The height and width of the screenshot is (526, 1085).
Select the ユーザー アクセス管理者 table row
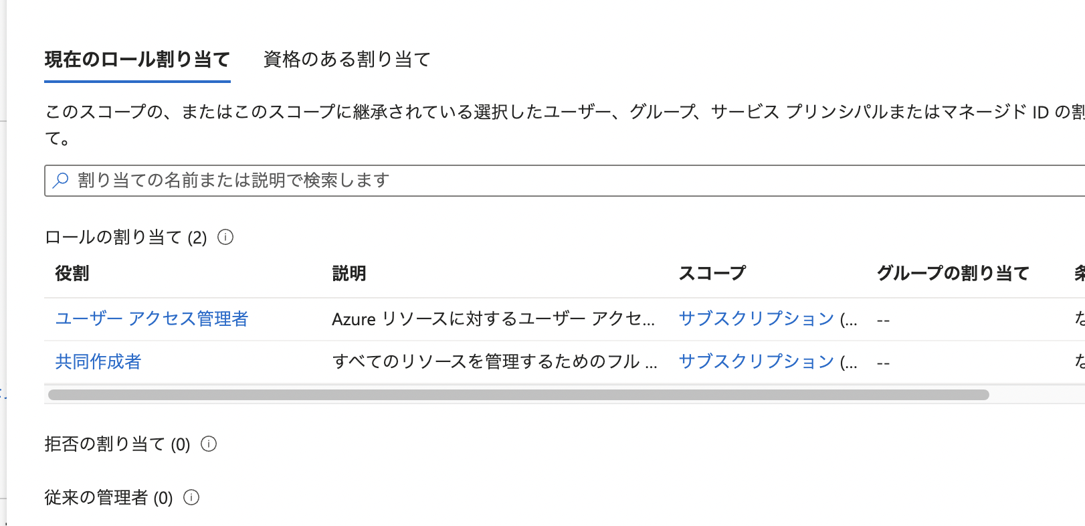[468, 319]
